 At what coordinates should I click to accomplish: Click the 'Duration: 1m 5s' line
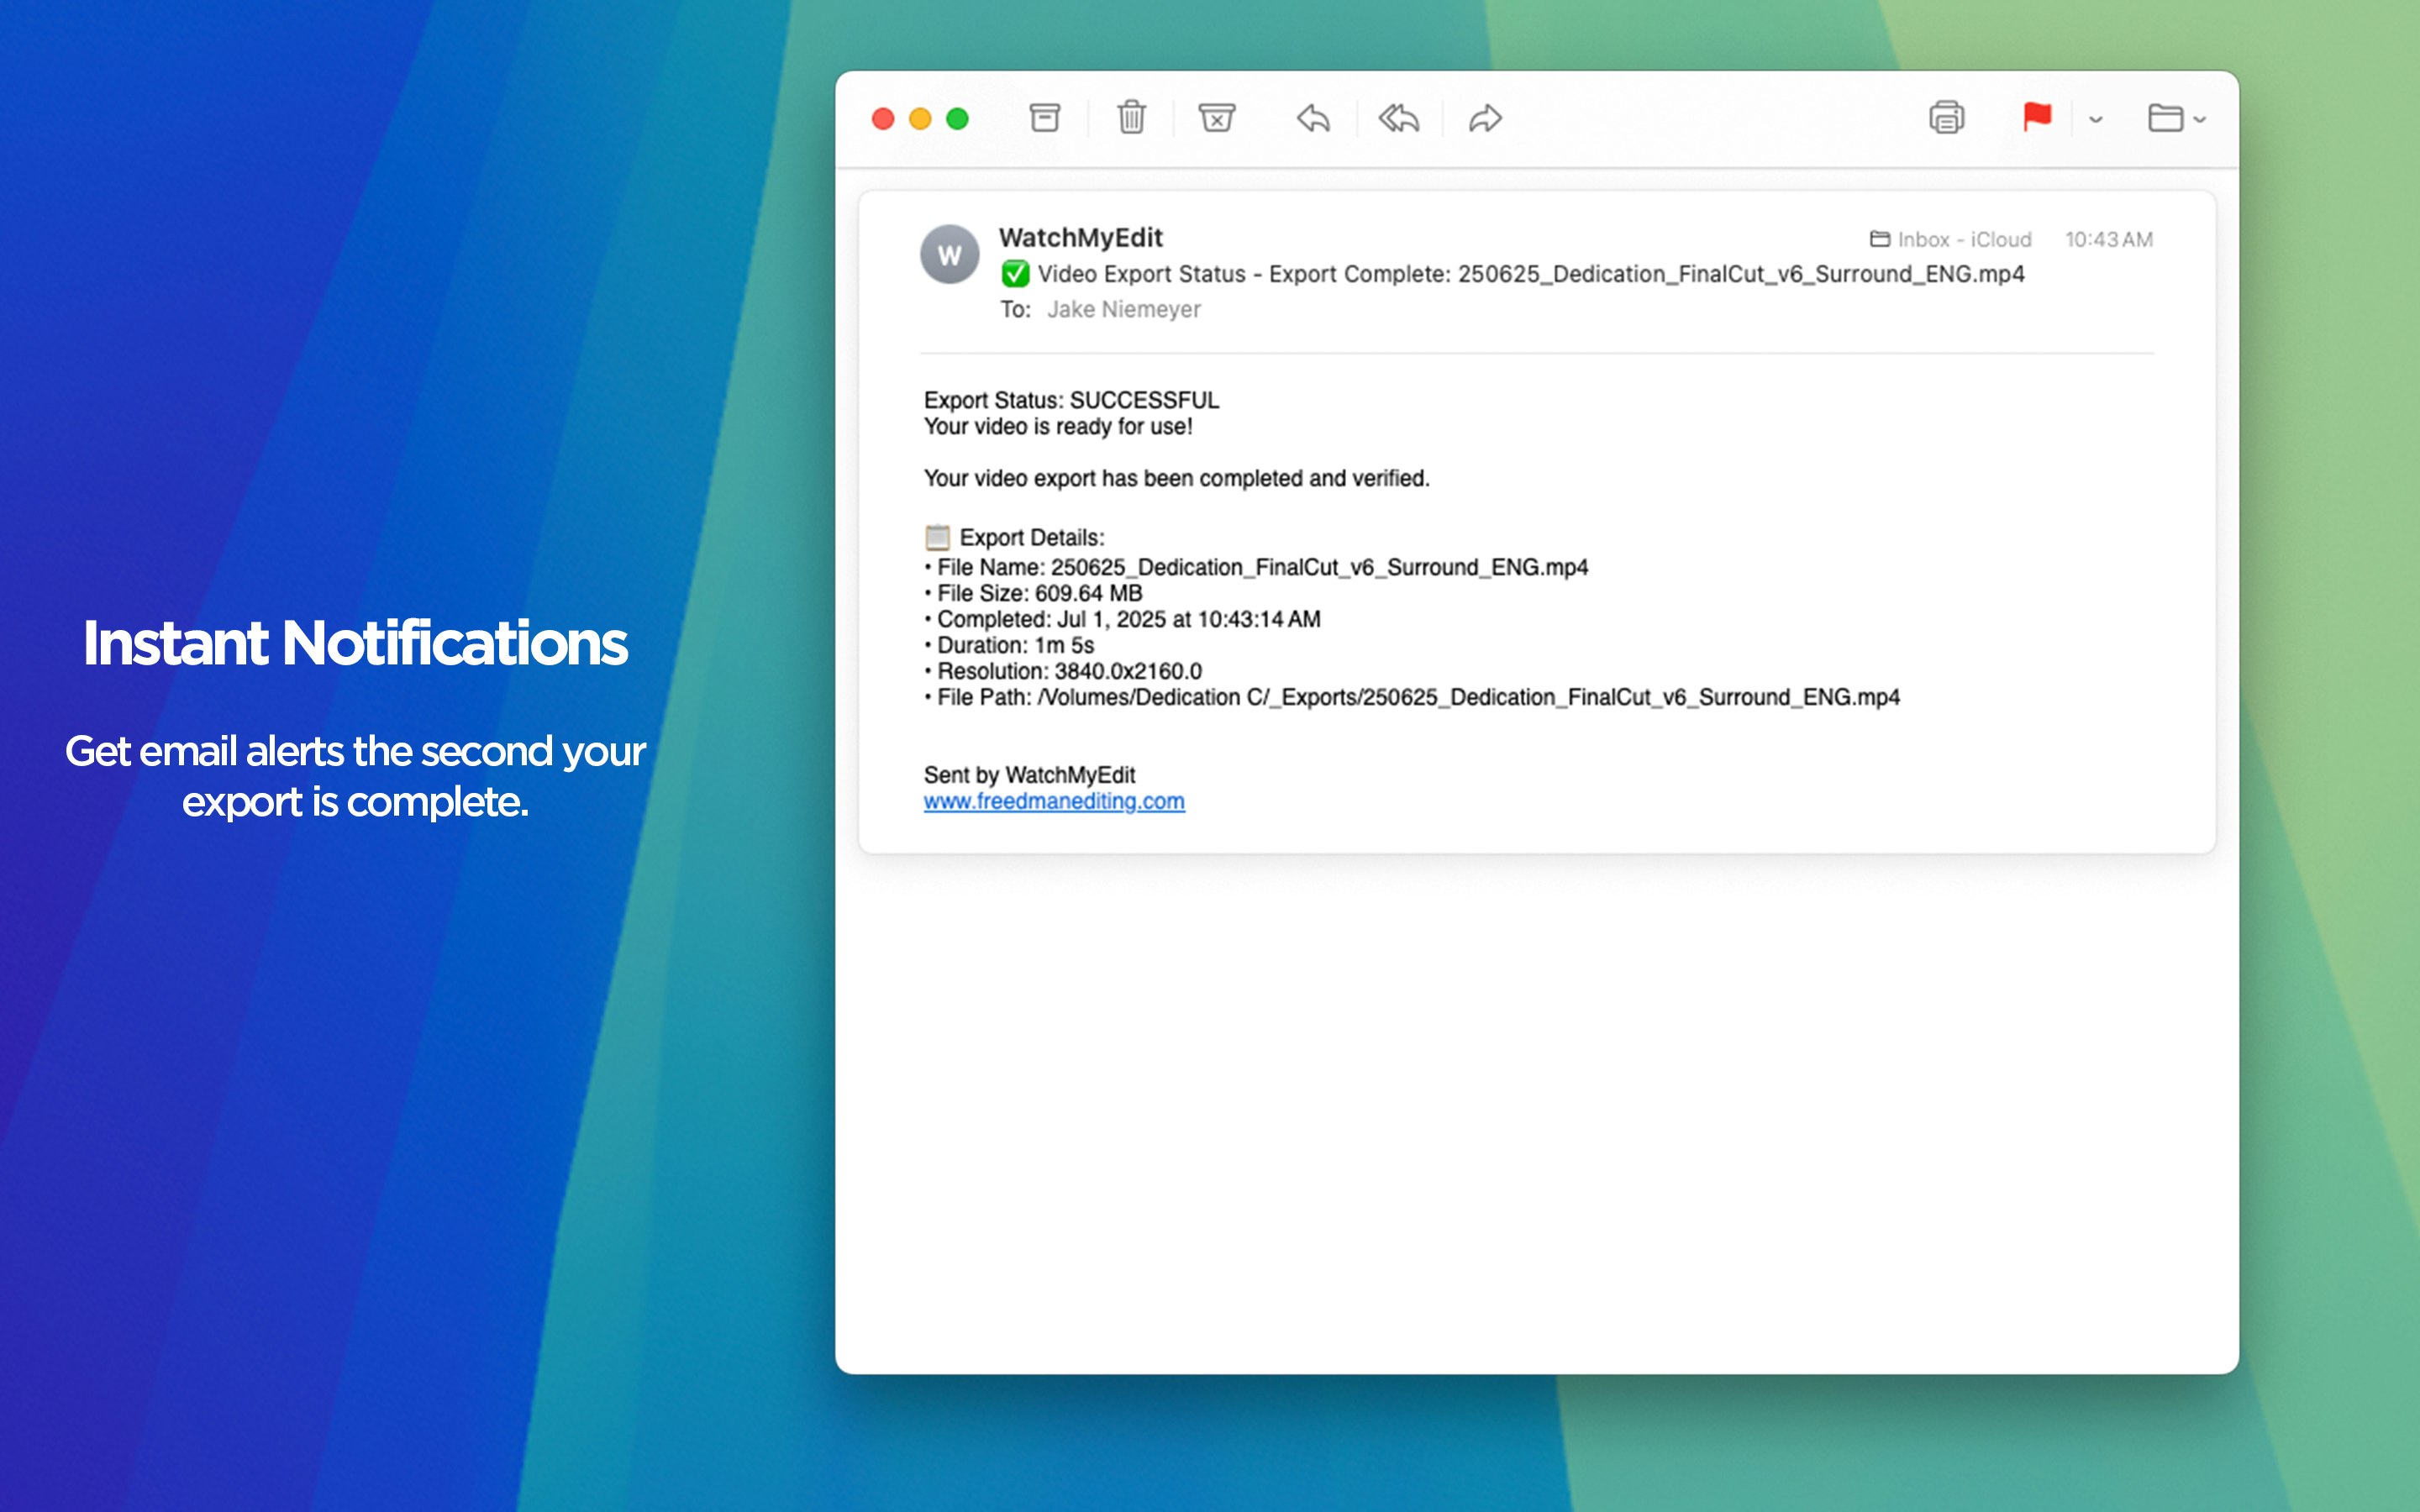point(1009,645)
